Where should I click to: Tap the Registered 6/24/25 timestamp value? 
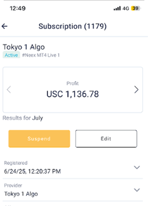pos(32,171)
